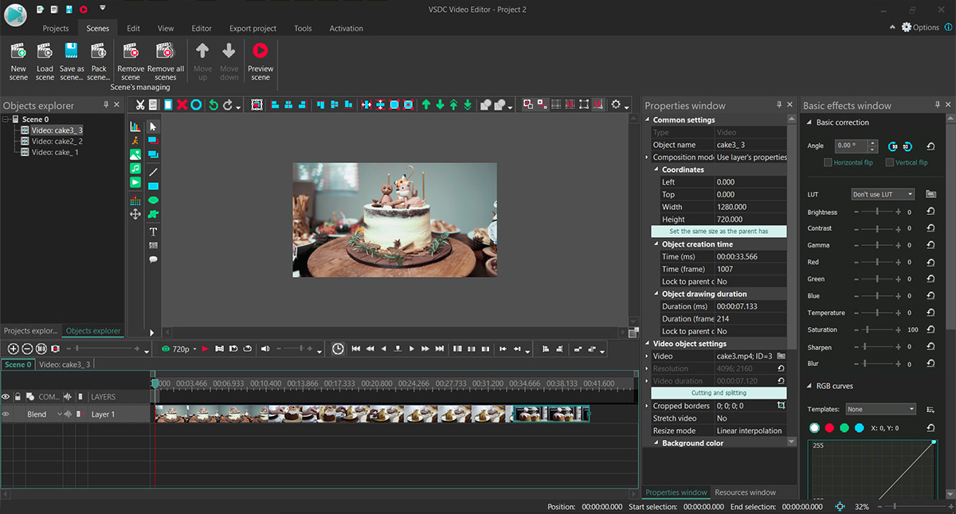Select the Cut tool scissors icon
This screenshot has height=514, width=956.
pyautogui.click(x=140, y=104)
